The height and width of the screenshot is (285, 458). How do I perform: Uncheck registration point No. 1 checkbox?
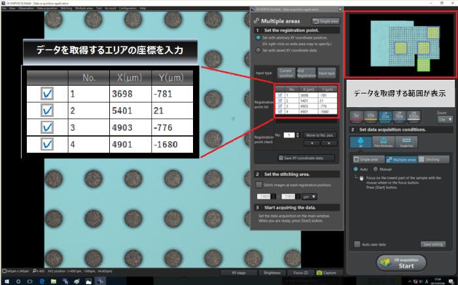[x=281, y=95]
